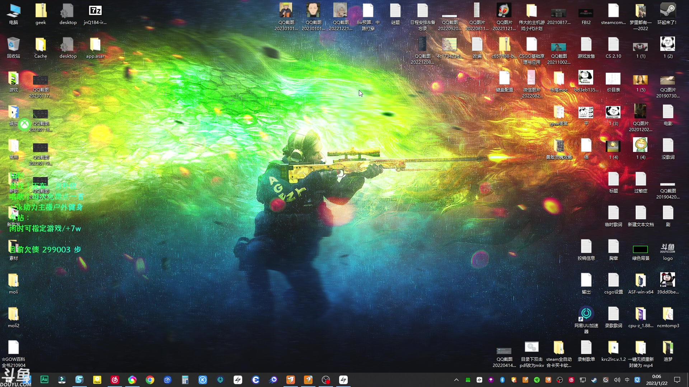Screen dimensions: 689x387
Task: Select the 回收站 recycle bin icon
Action: tap(13, 47)
